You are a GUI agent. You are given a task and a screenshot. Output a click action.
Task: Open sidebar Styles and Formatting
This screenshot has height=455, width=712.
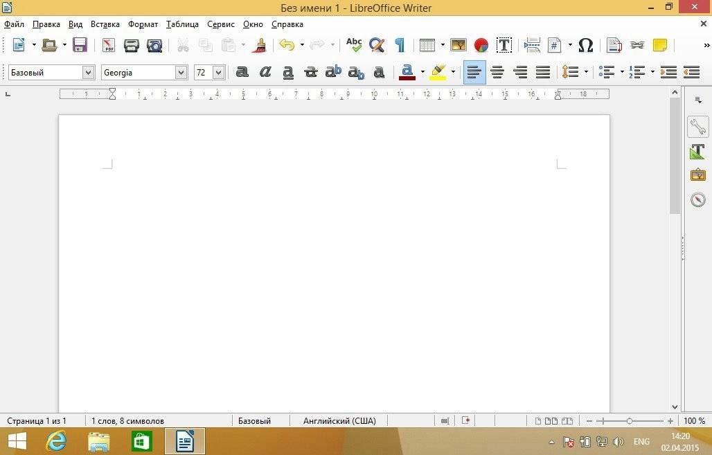[698, 151]
